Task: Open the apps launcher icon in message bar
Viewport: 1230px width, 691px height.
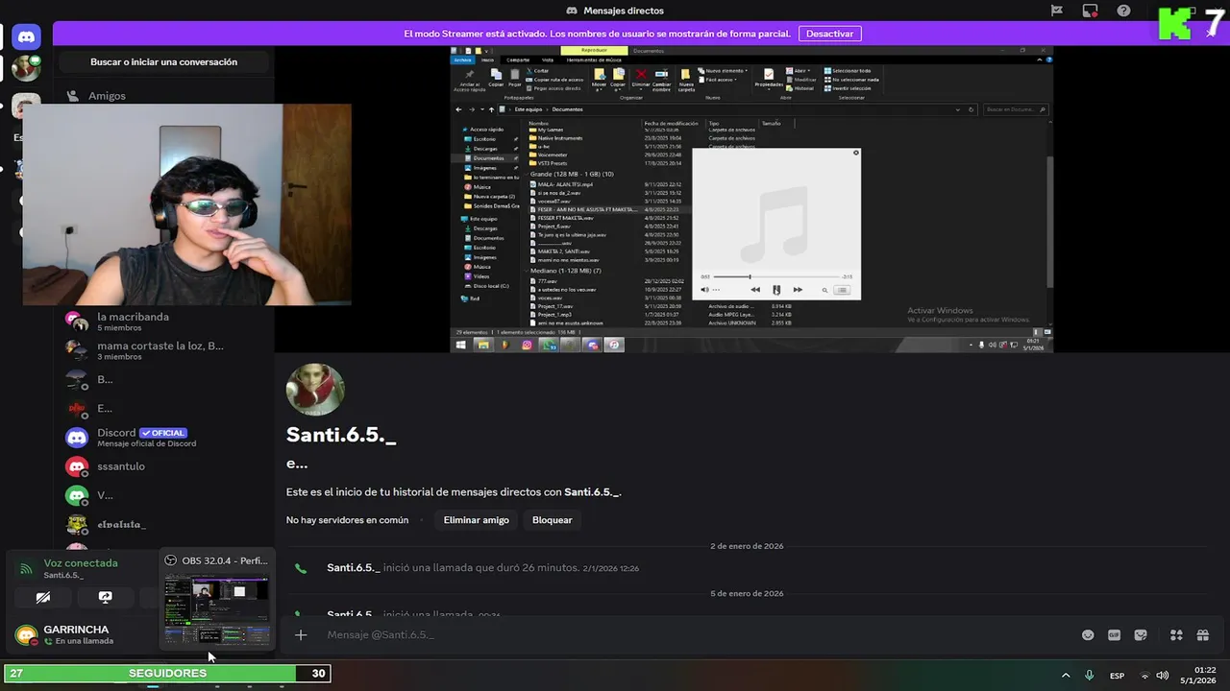Action: 1176,635
